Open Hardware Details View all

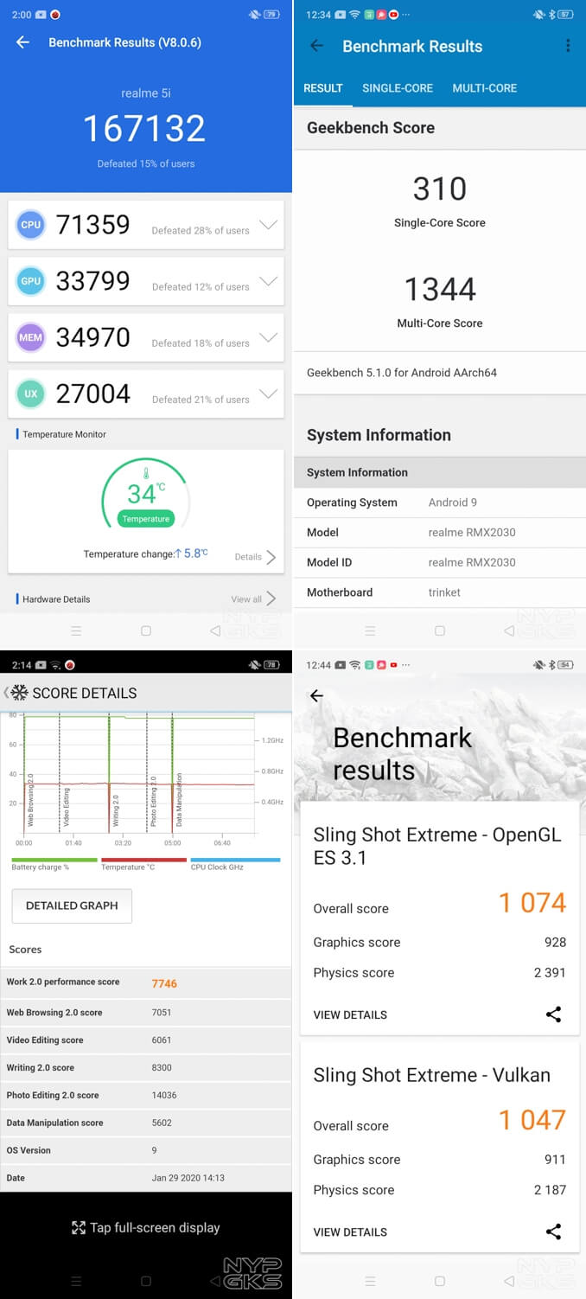pos(253,598)
